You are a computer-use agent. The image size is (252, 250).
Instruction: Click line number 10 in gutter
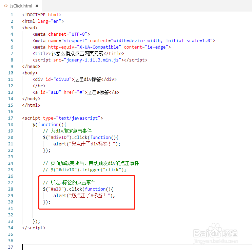pyautogui.click(x=11, y=73)
